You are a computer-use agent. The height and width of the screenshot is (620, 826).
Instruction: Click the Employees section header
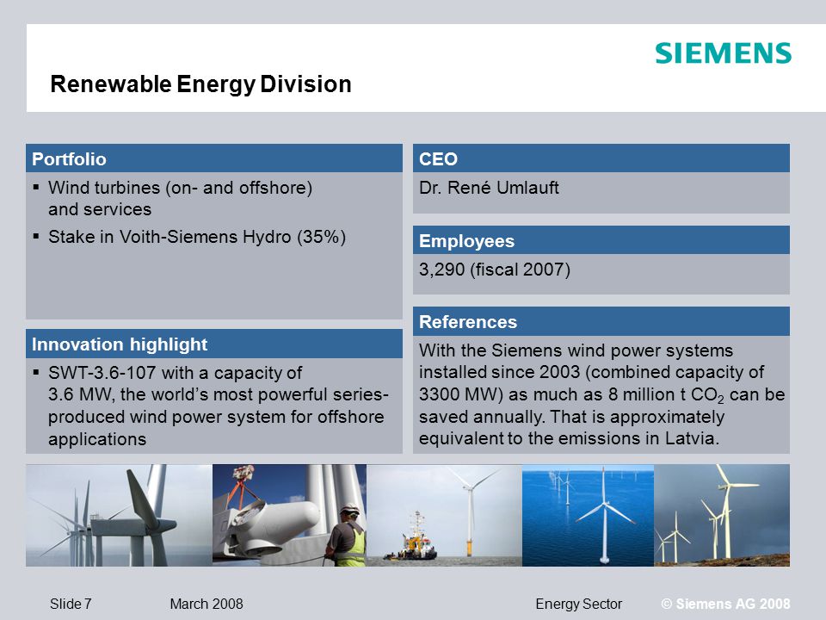tap(601, 240)
